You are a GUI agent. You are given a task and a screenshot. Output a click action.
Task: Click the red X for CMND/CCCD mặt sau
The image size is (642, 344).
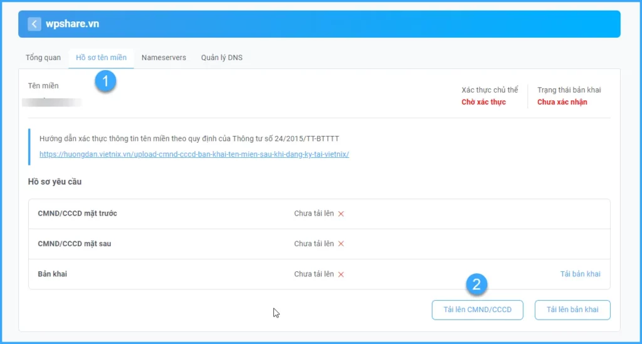[341, 244]
